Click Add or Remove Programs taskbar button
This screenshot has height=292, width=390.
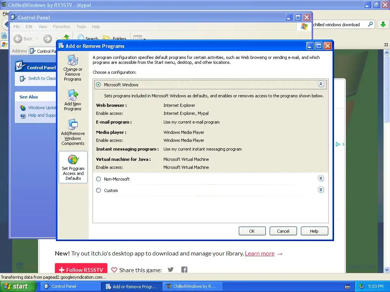click(131, 286)
